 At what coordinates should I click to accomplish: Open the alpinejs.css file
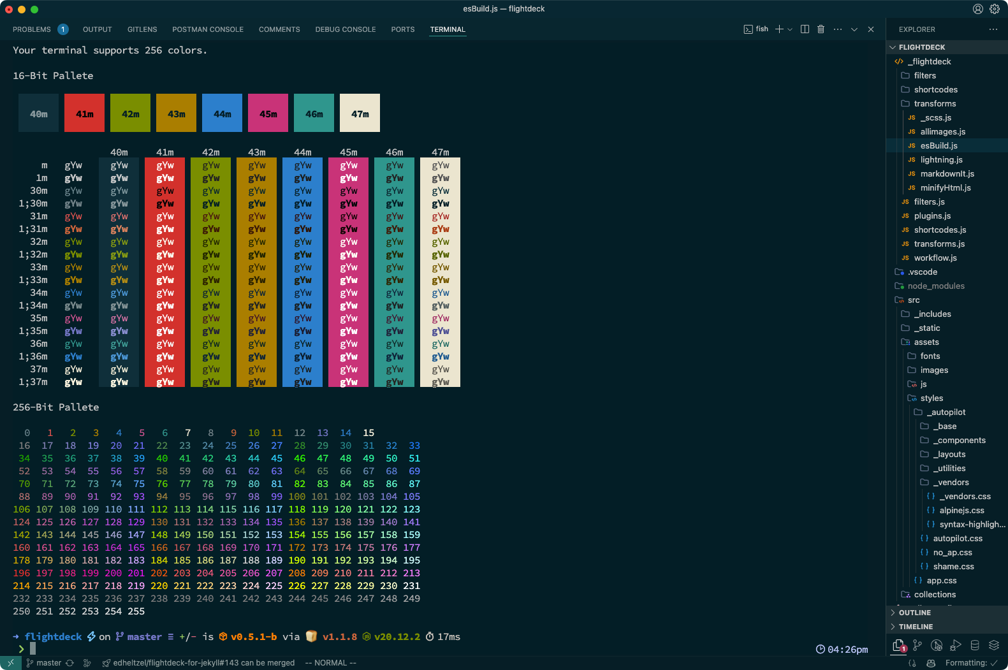point(947,510)
